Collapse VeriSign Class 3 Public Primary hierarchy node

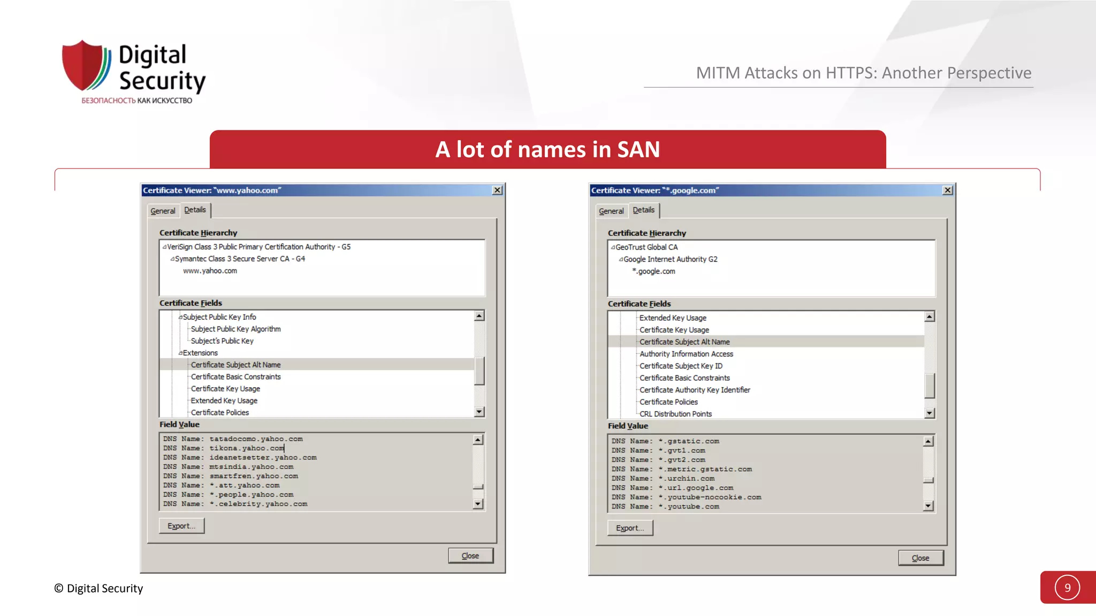tap(165, 247)
